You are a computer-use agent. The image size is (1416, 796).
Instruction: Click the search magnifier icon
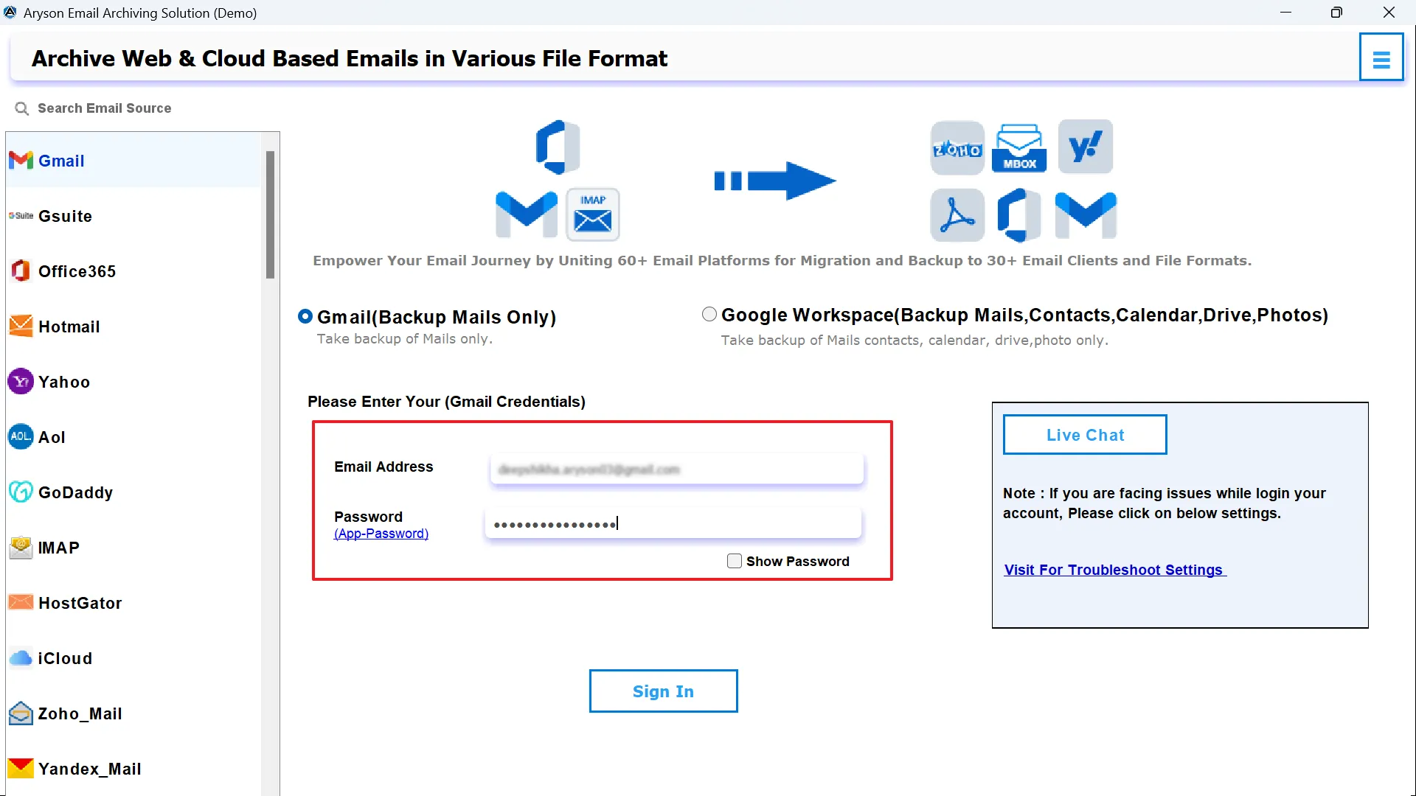(21, 108)
